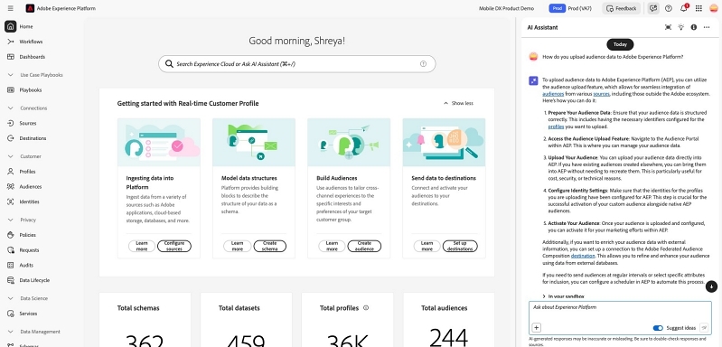The image size is (722, 347).
Task: Click the Ask about Experience Platform field
Action: point(620,317)
